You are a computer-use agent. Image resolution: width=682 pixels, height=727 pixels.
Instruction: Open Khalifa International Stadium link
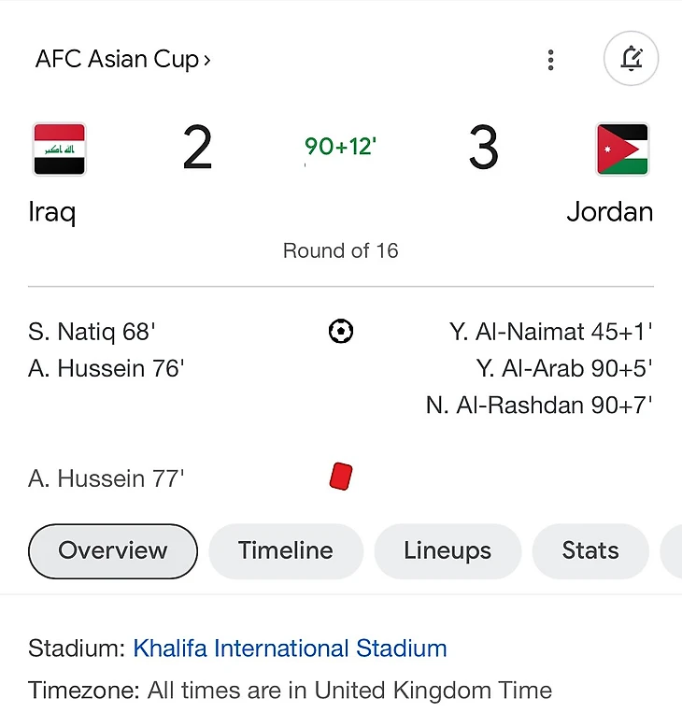click(290, 649)
